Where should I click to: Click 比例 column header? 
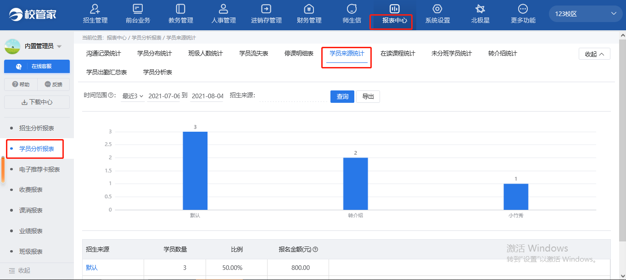click(237, 250)
